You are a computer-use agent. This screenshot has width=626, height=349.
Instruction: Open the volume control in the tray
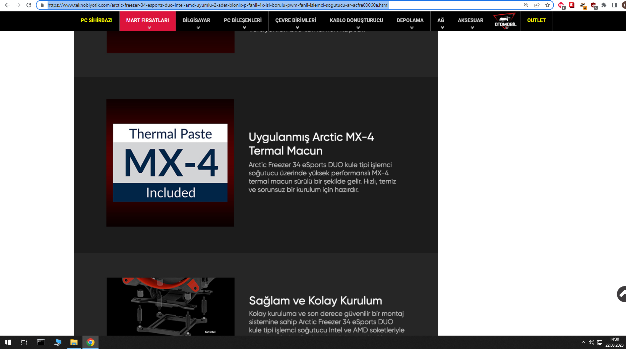click(x=591, y=342)
